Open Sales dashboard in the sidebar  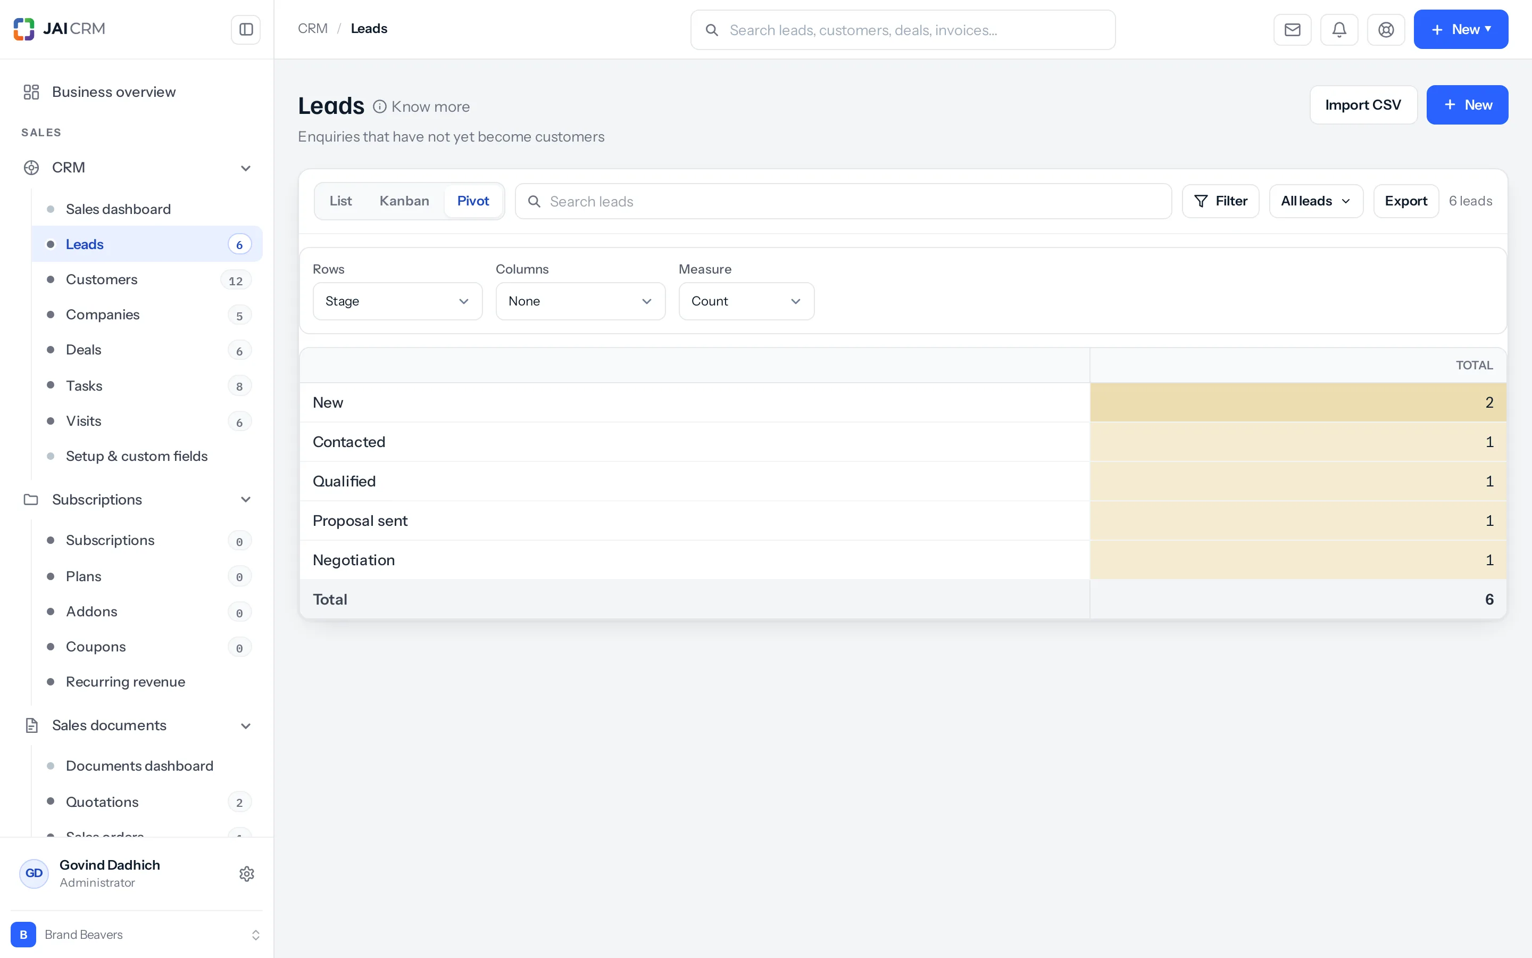pyautogui.click(x=147, y=209)
